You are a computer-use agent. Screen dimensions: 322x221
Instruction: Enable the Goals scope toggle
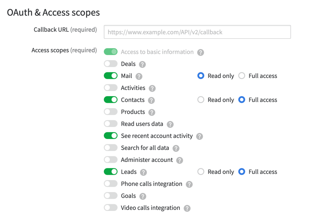tap(111, 196)
